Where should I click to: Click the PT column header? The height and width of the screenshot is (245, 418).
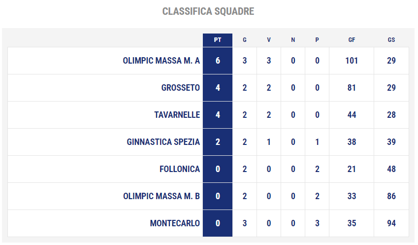pyautogui.click(x=218, y=40)
